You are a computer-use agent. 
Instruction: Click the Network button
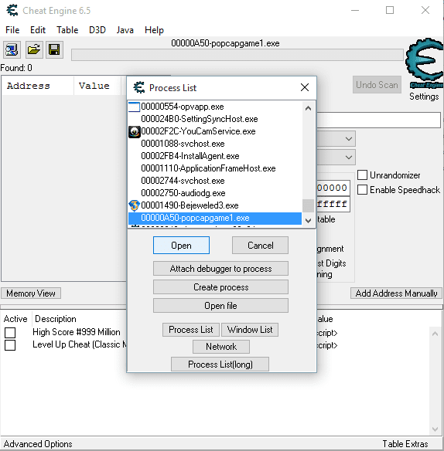click(221, 347)
